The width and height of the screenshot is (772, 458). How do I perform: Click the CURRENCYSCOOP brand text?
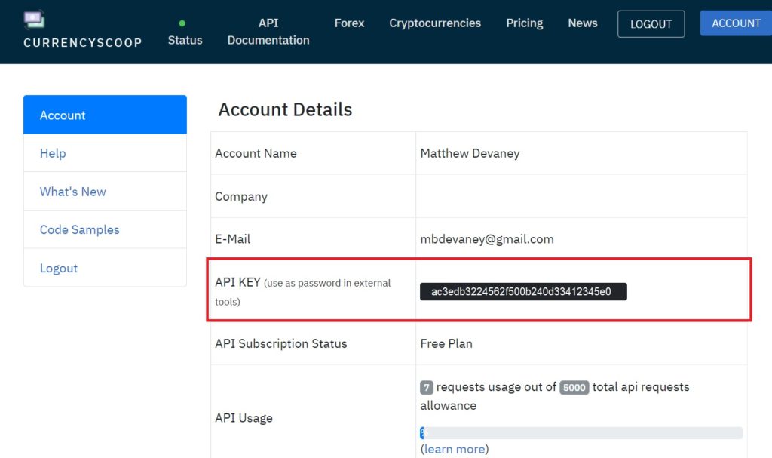click(83, 42)
